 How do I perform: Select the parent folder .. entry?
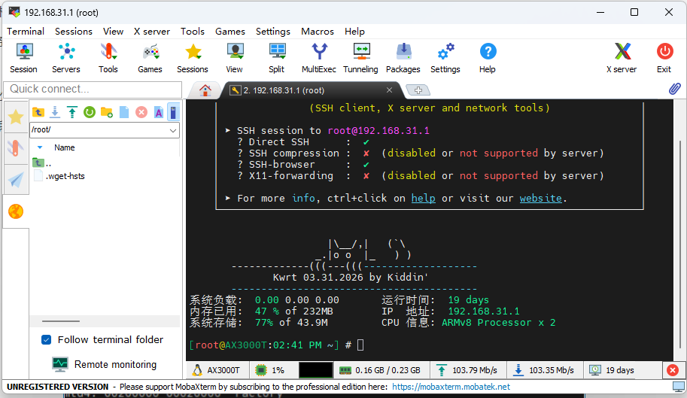pos(42,163)
